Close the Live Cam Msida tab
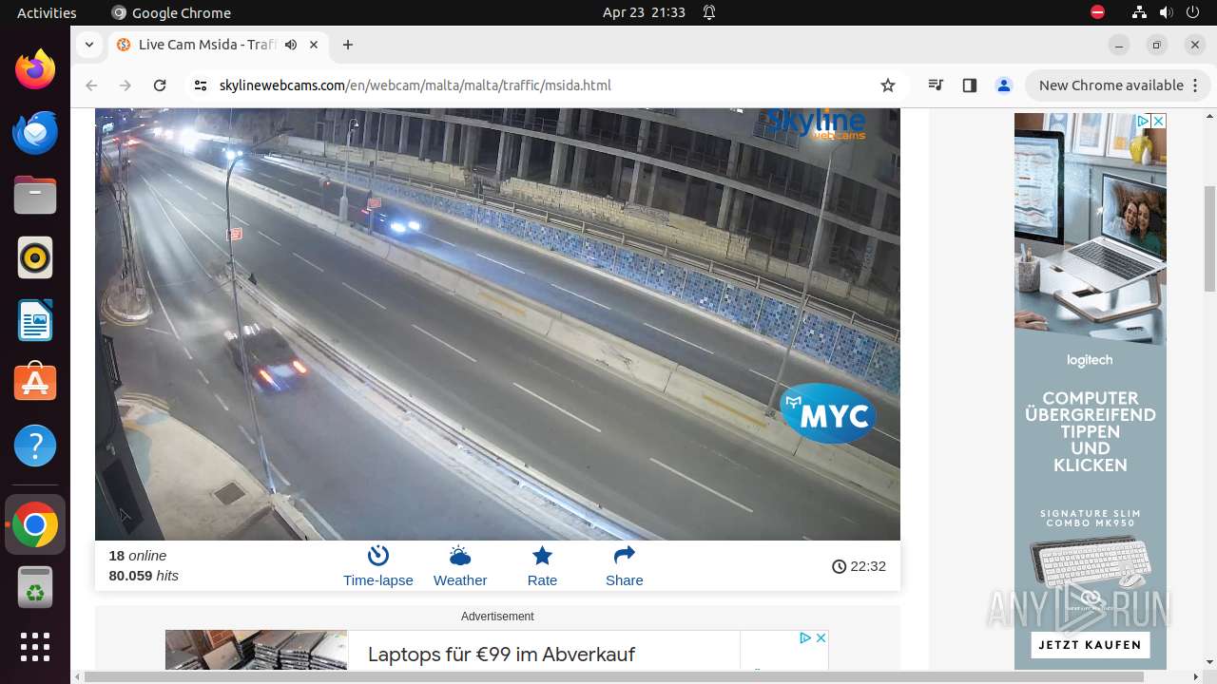This screenshot has height=684, width=1217. click(x=314, y=45)
